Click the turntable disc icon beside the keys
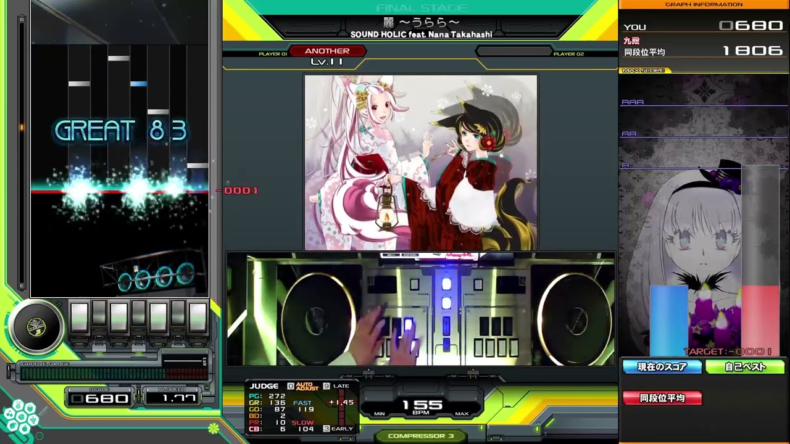Screen dimensions: 790x444 coord(36,326)
